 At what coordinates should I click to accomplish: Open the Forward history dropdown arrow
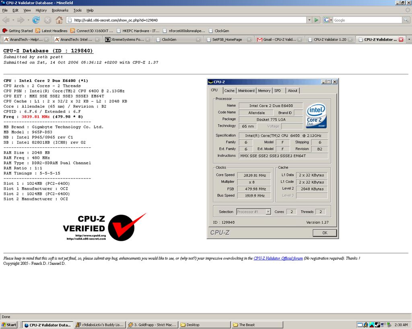28,20
